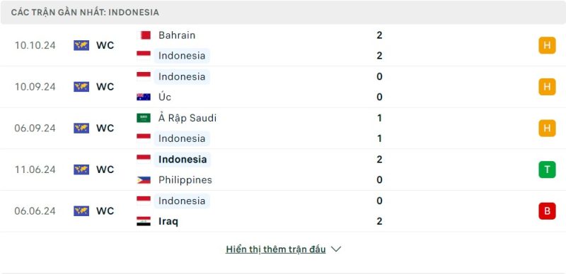Click the WC label for 06.09.24 match
The width and height of the screenshot is (566, 274).
pyautogui.click(x=105, y=129)
